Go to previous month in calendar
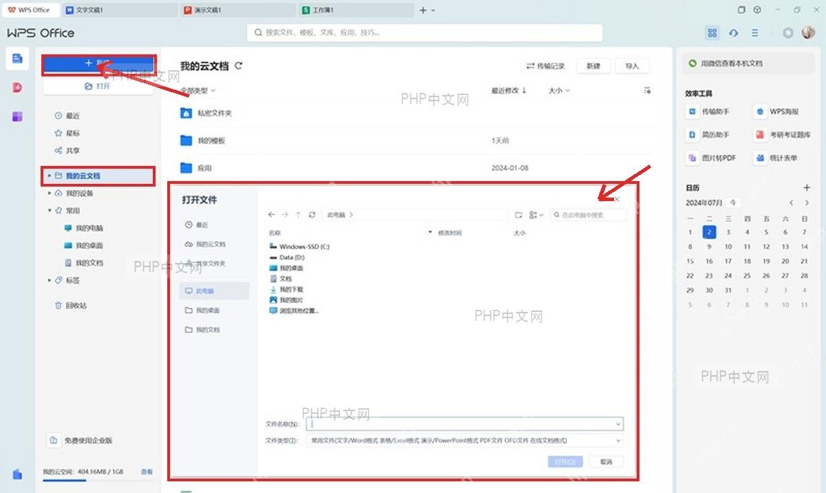Screen dimensions: 826x493 (791, 203)
